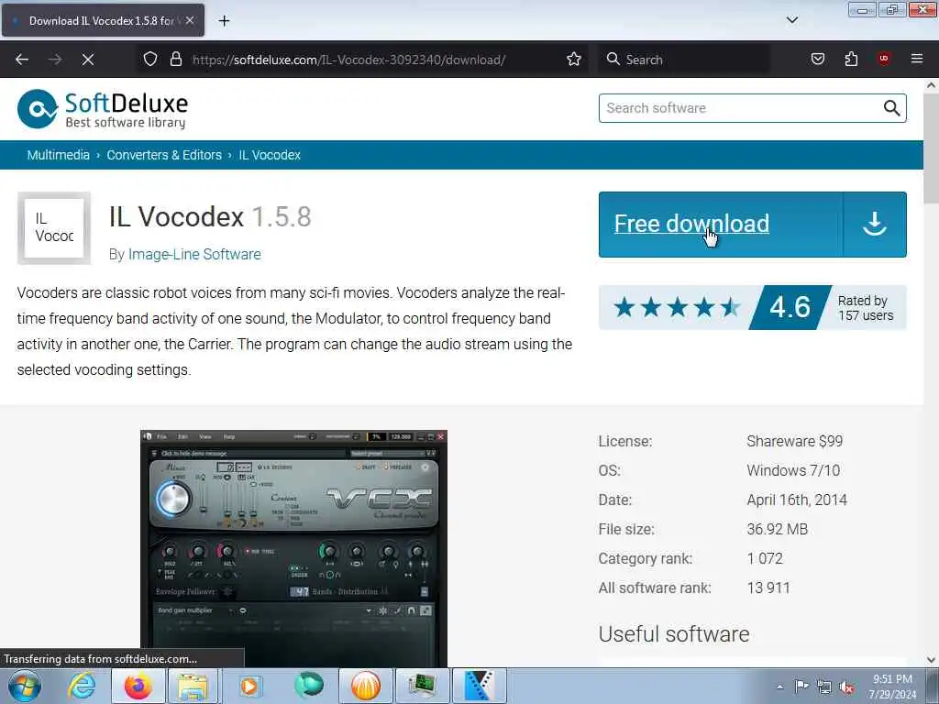Open the Firefox hamburger menu
The image size is (939, 704).
(x=917, y=59)
